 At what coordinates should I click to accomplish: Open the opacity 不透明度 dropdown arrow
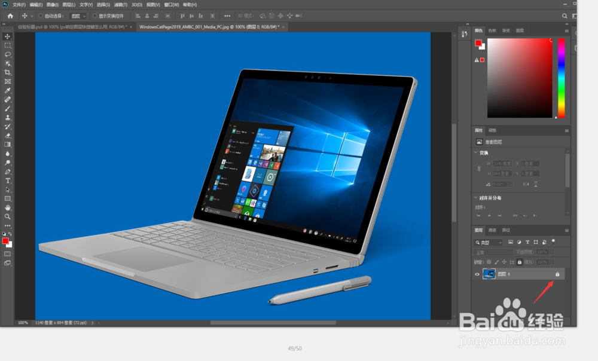(552, 252)
